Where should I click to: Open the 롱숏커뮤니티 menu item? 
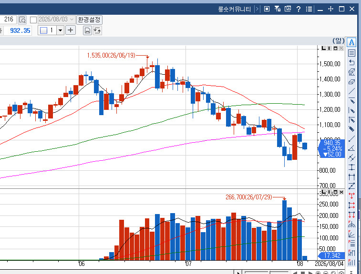(234, 9)
